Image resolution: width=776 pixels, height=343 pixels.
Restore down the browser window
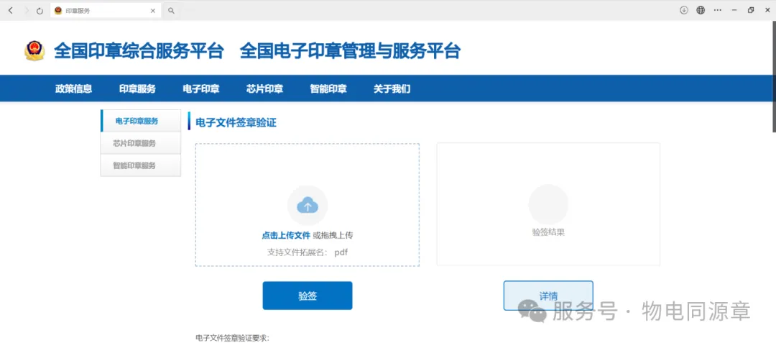[751, 10]
